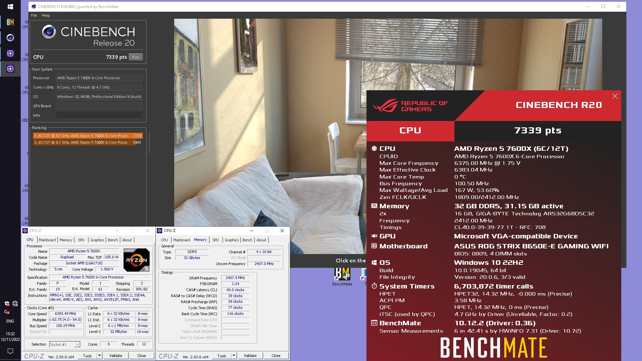Image resolution: width=642 pixels, height=361 pixels.
Task: Open the Mainboard tab in left CPU-Z
Action: 47,240
